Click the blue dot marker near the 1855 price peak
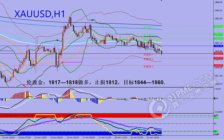This screenshot has height=140, width=224. pyautogui.click(x=92, y=20)
